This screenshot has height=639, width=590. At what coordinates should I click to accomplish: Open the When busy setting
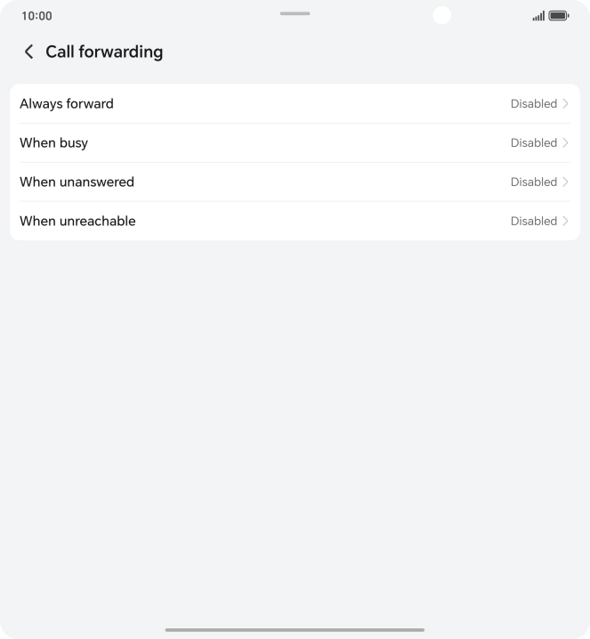(x=54, y=142)
